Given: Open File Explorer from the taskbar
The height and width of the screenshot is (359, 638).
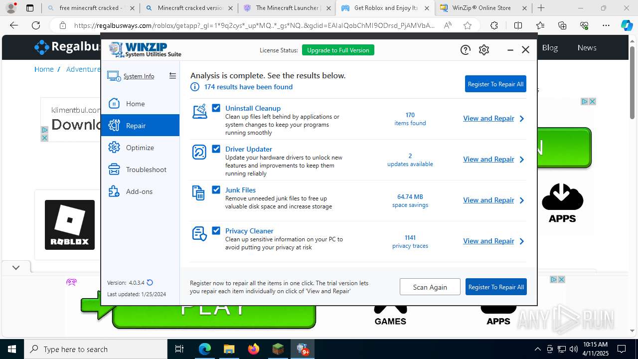Looking at the screenshot, I should tap(229, 349).
